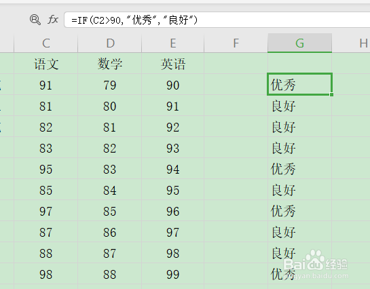This screenshot has width=370, height=289.
Task: Click the 语文 header cell
Action: coord(45,63)
